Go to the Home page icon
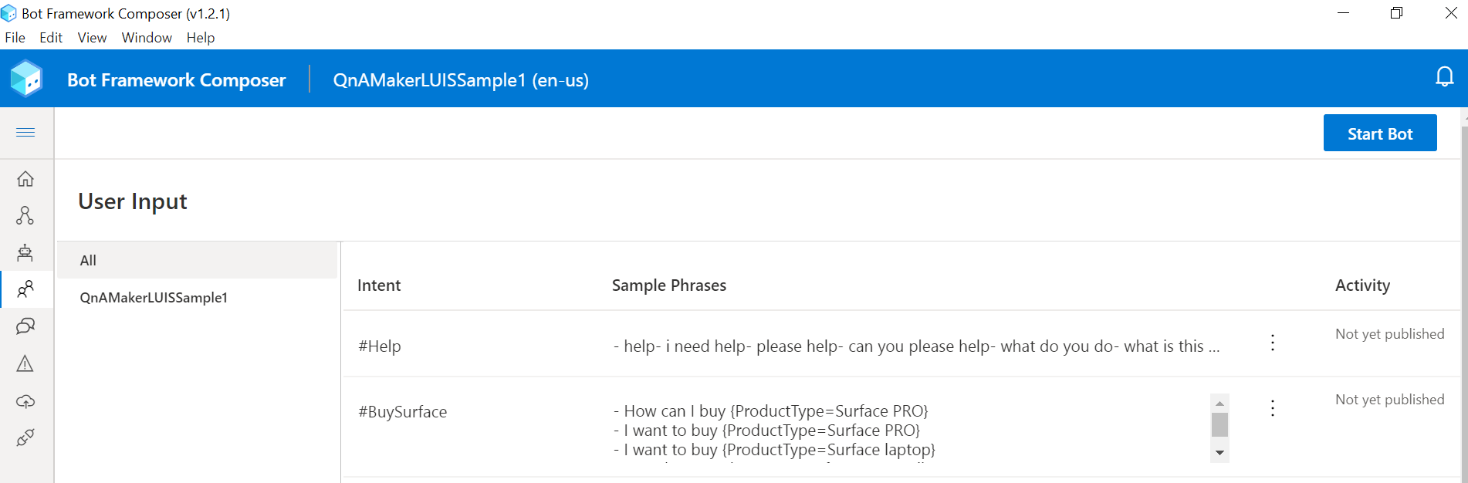 tap(25, 179)
